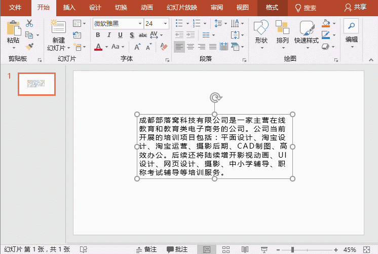Decrease font size with small A
The width and height of the screenshot is (378, 254).
click(149, 47)
